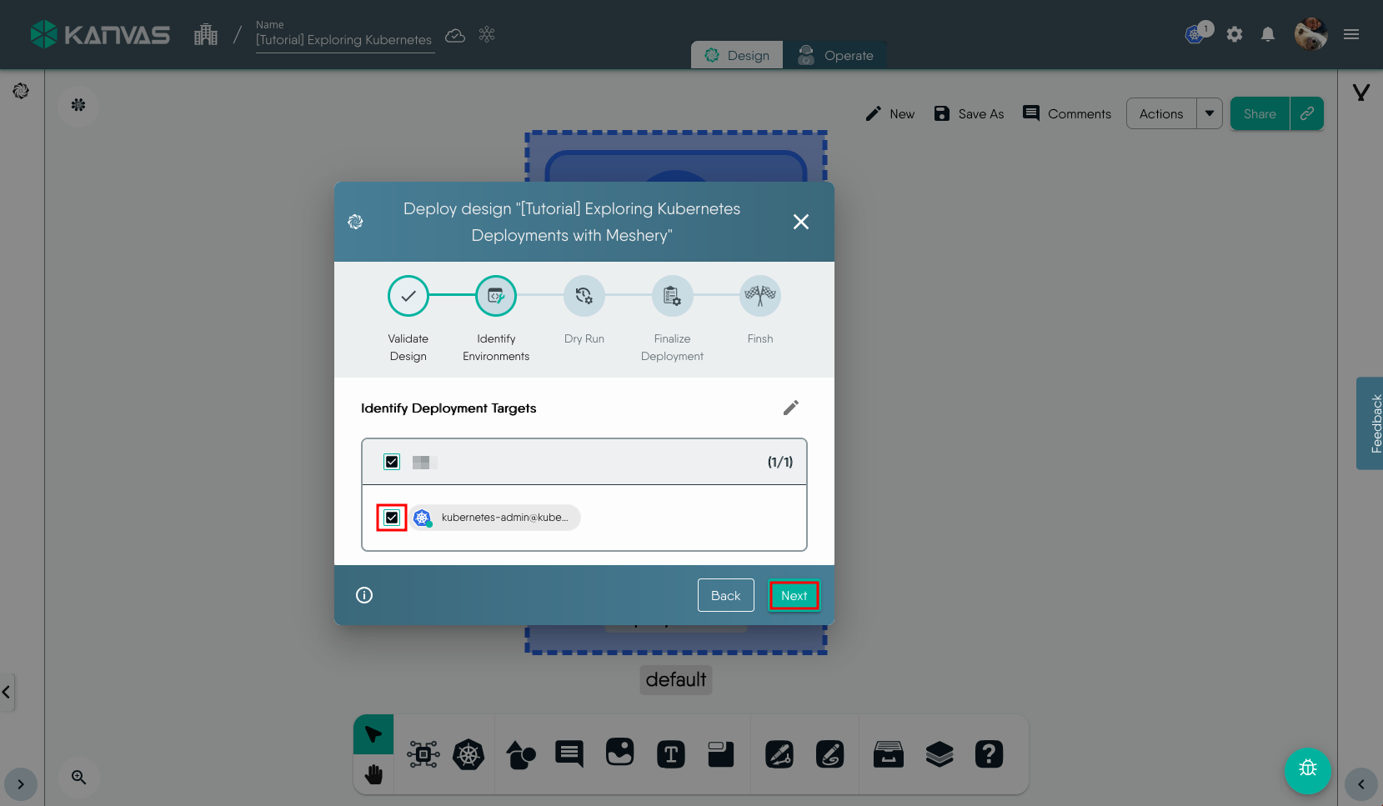Edit the design name field

pos(343,40)
